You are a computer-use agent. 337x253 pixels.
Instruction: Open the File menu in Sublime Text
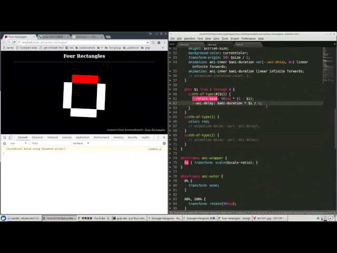click(173, 38)
